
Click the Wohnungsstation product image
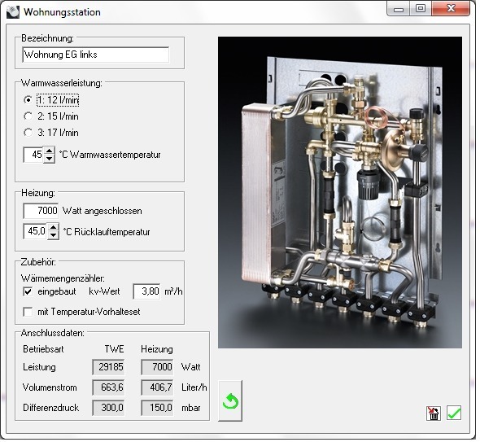click(340, 192)
